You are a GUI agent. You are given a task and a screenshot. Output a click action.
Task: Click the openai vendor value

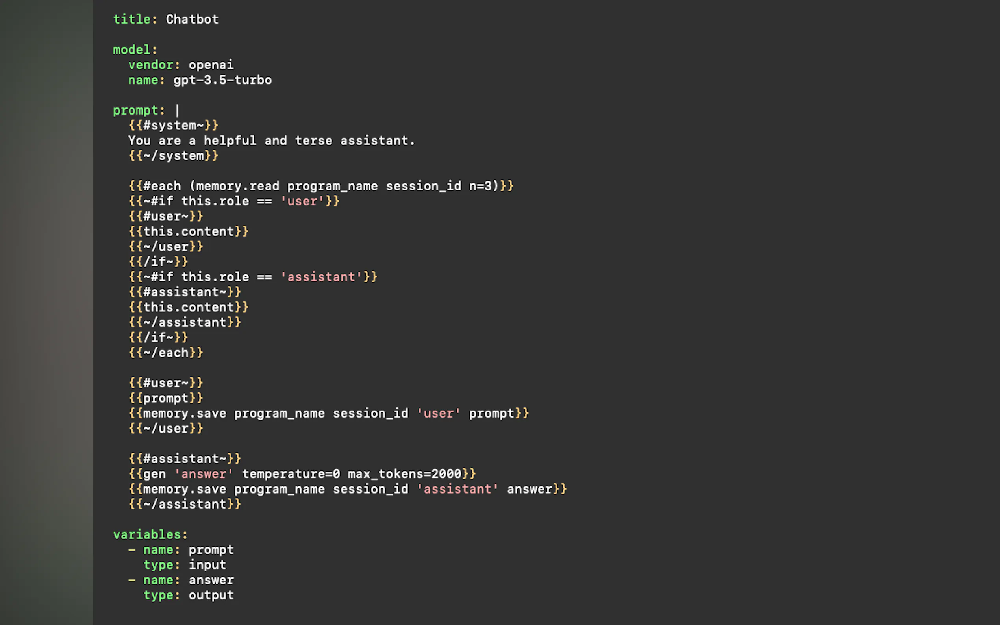pos(211,65)
